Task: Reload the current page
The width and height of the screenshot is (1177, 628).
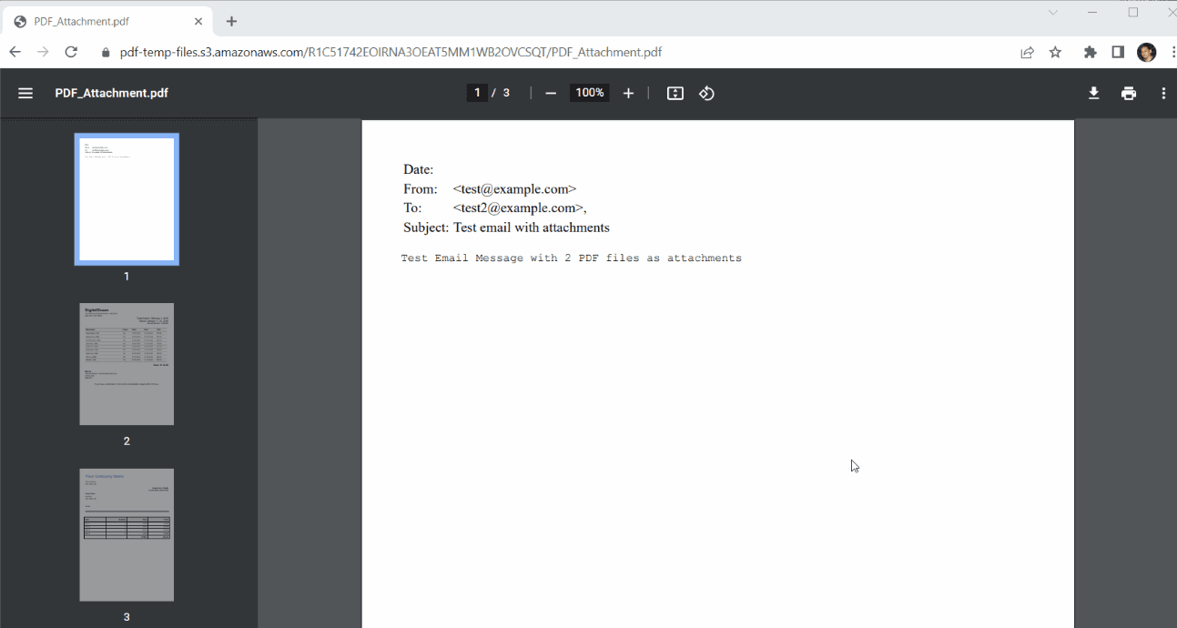Action: coord(71,52)
